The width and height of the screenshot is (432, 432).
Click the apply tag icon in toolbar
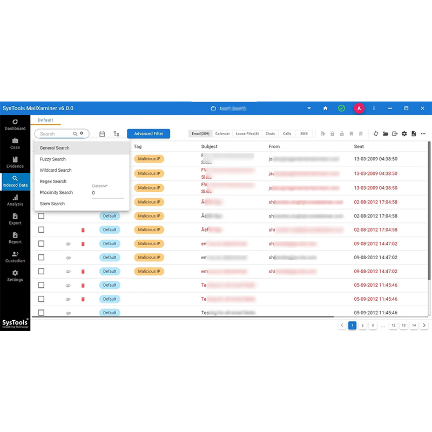(x=323, y=134)
